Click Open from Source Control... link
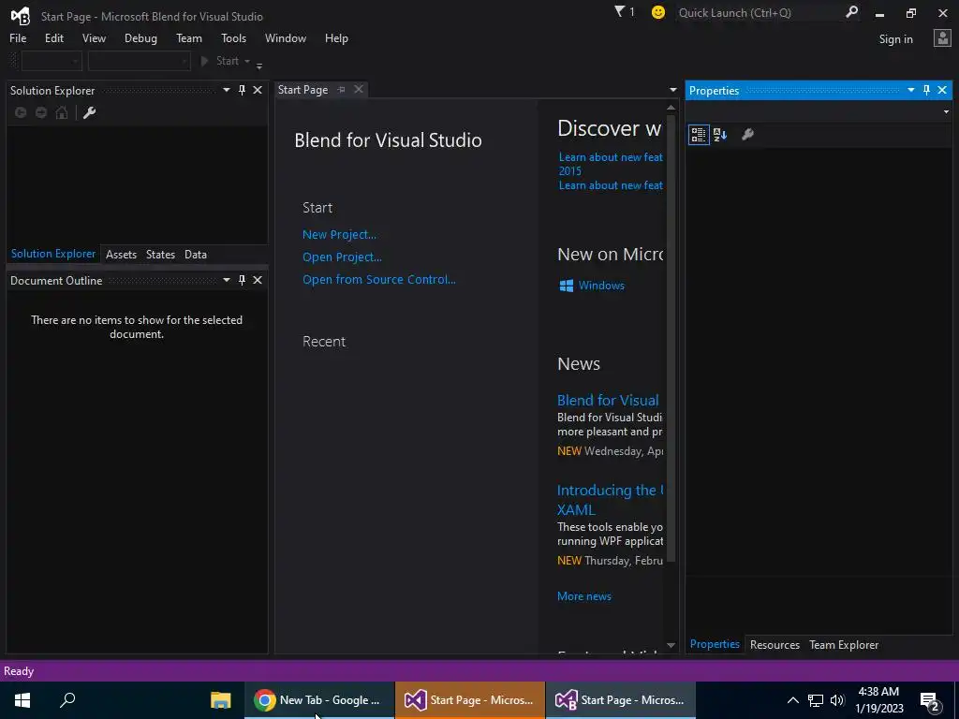This screenshot has height=719, width=959. coord(379,279)
